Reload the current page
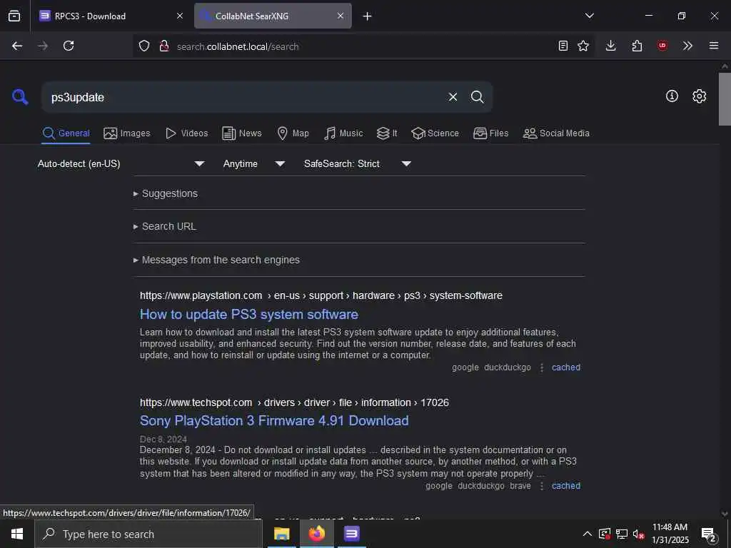Screen dimensions: 731x548 [x=69, y=46]
